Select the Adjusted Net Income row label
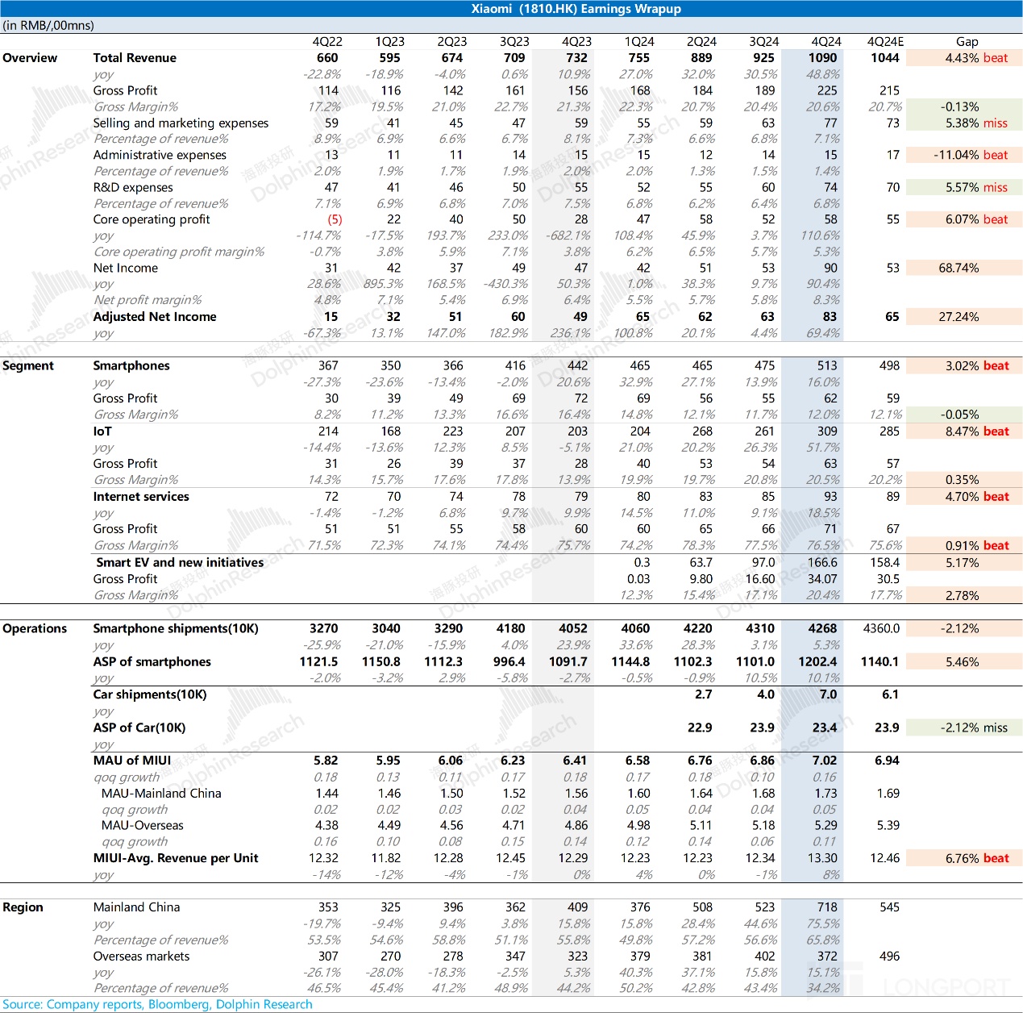 [x=155, y=317]
